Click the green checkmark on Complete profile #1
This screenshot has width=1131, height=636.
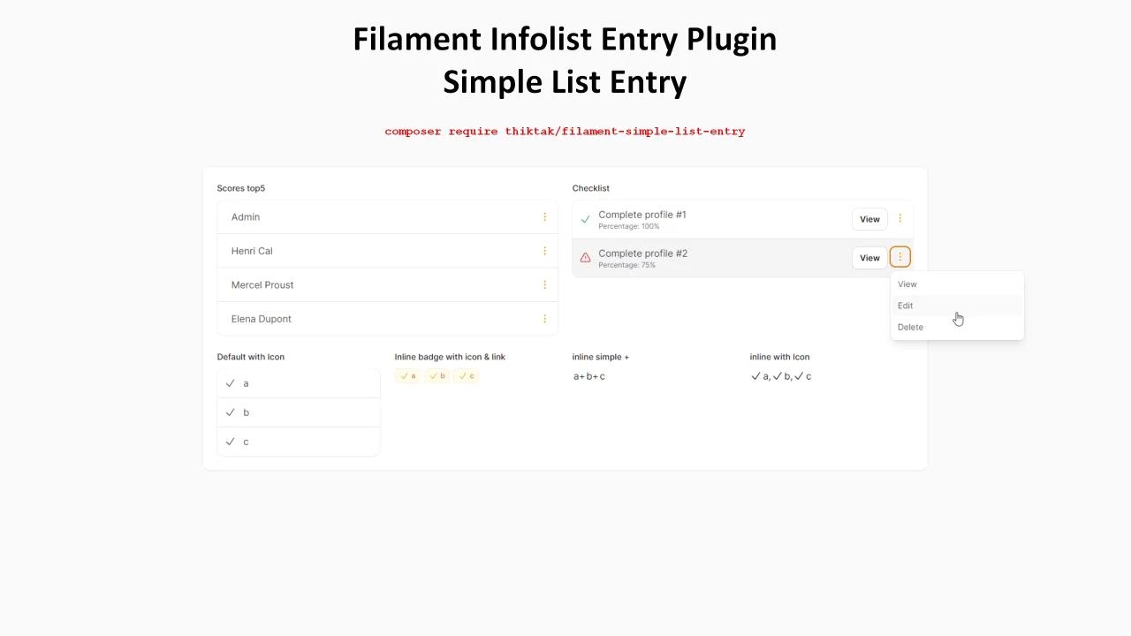[x=585, y=218]
